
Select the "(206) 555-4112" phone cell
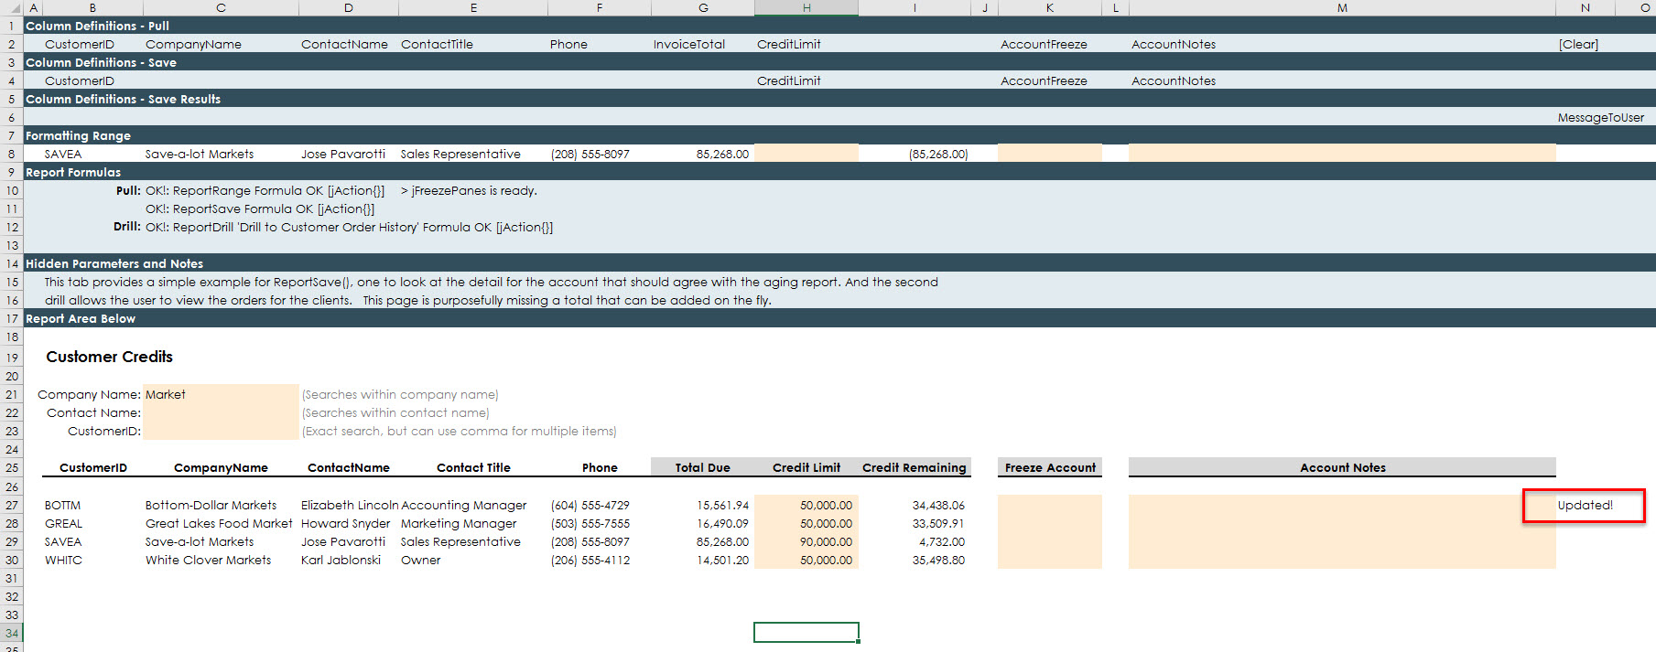(590, 560)
